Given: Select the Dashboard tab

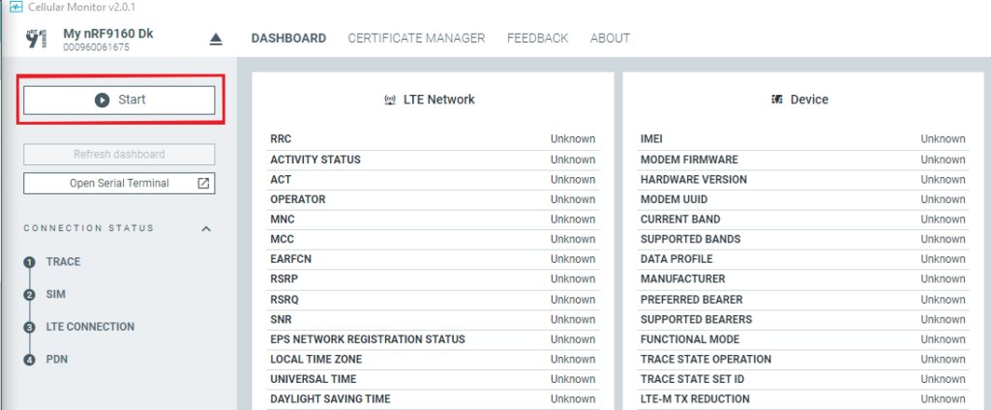Looking at the screenshot, I should point(288,39).
